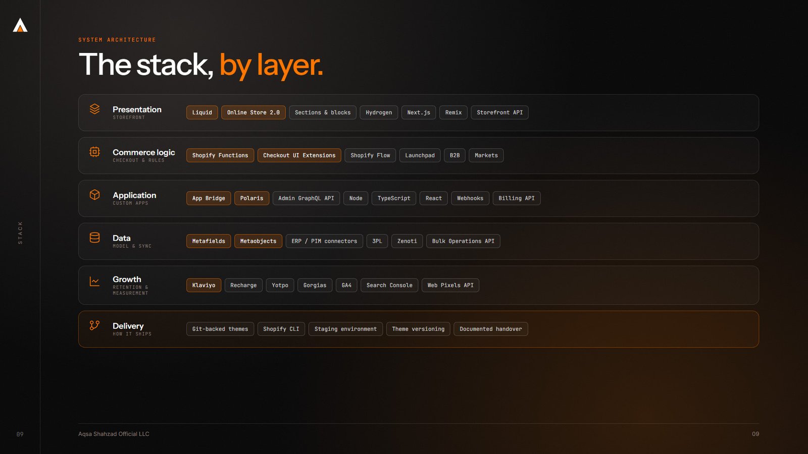
Task: Click the Theme versioning tag
Action: point(418,329)
